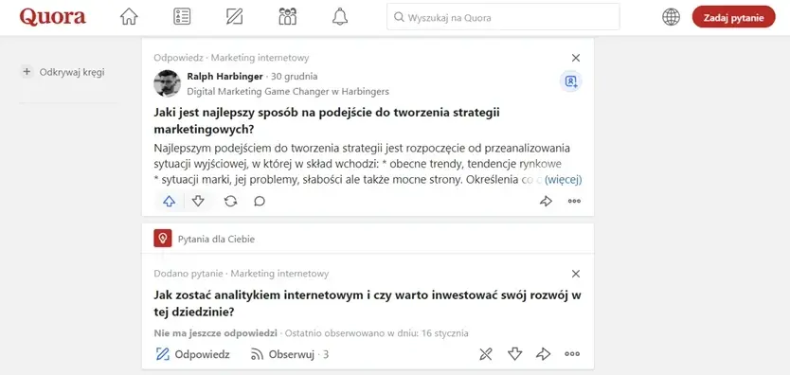
Task: Click the pass (crossed pencil) icon
Action: 486,354
